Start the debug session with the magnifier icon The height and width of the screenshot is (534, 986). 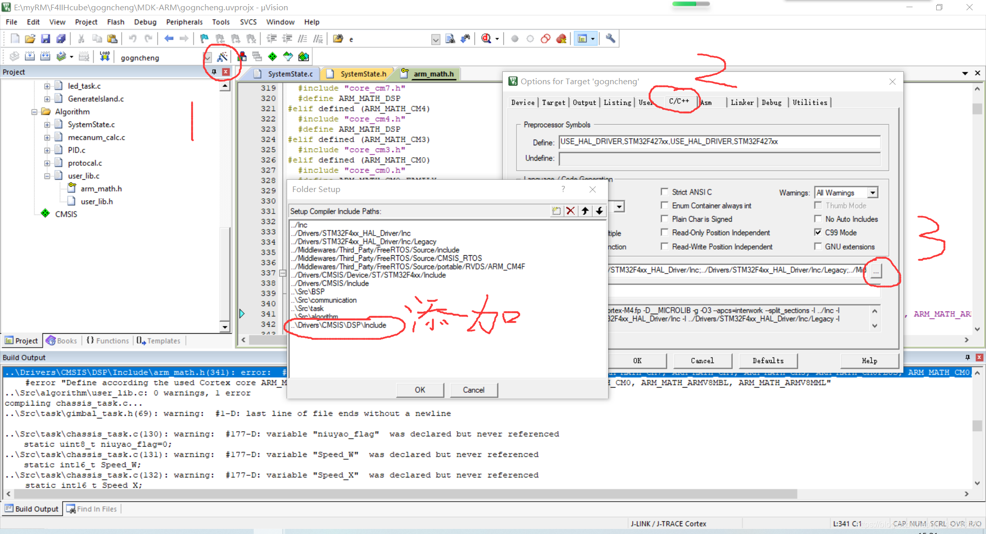tap(486, 39)
